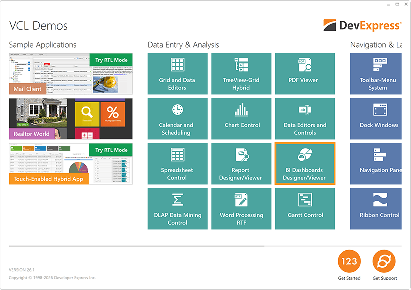Maximize the VCL Demos window

click(397, 4)
